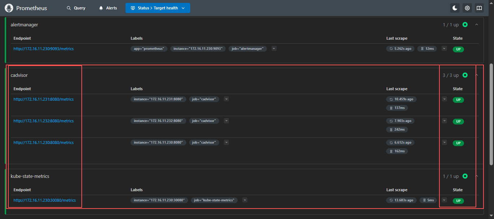Screen dimensions: 494x219
Task: Collapse the kube-state-metrics target group
Action: tap(477, 176)
